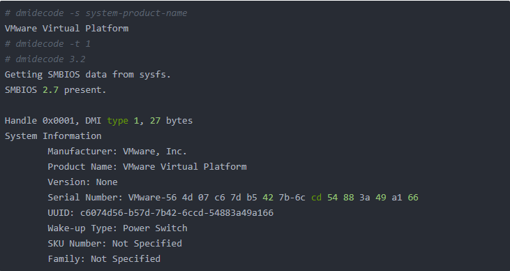Click 'Getting SMBIOS data from sysfs.' line
This screenshot has height=271, width=510.
(88, 75)
